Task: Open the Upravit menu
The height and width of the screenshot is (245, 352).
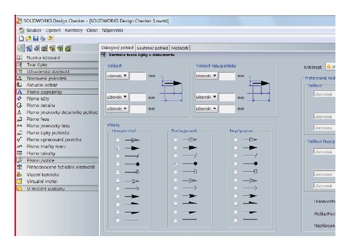Action: click(53, 31)
